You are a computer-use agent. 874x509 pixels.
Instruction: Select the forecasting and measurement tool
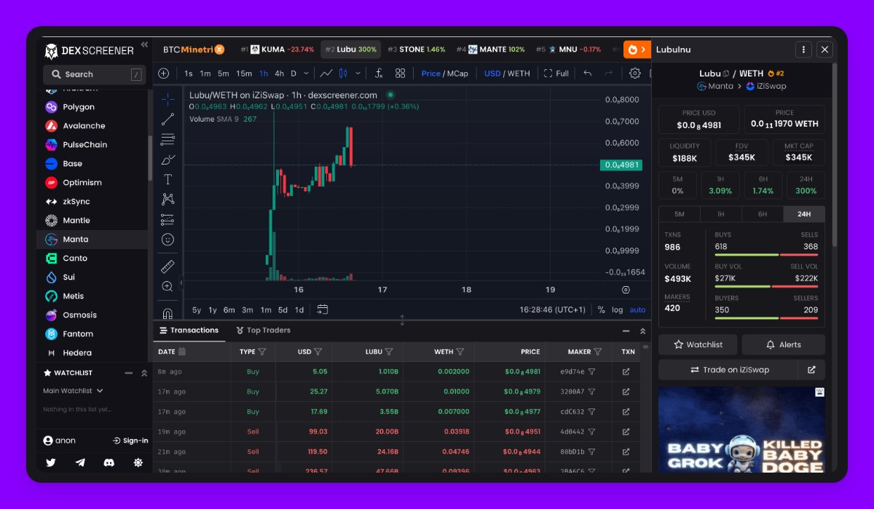click(168, 219)
